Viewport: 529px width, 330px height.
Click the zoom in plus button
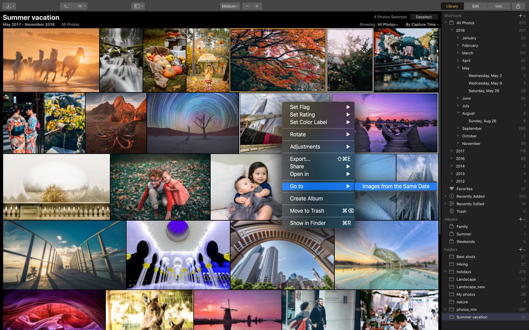click(257, 6)
